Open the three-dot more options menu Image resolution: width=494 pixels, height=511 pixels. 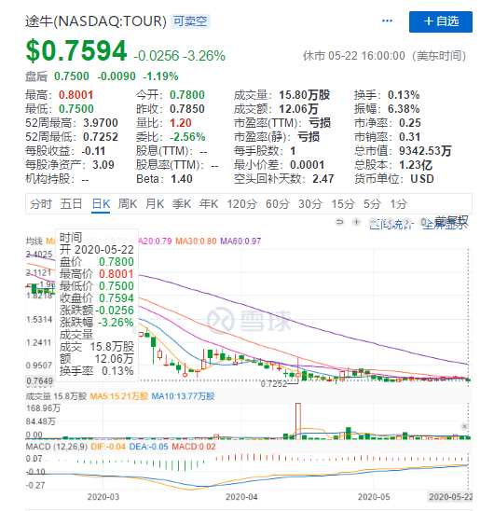(387, 21)
